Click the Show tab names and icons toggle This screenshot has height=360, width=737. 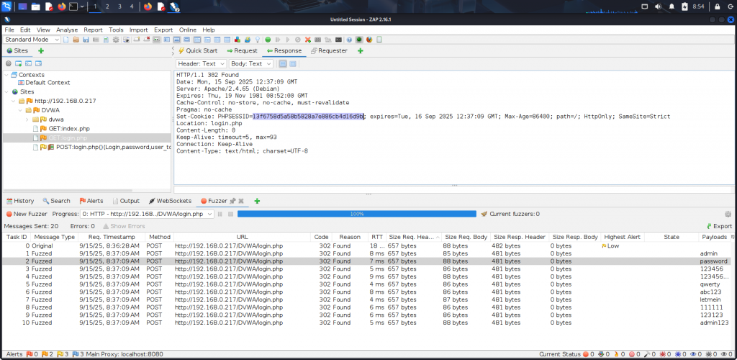click(155, 40)
